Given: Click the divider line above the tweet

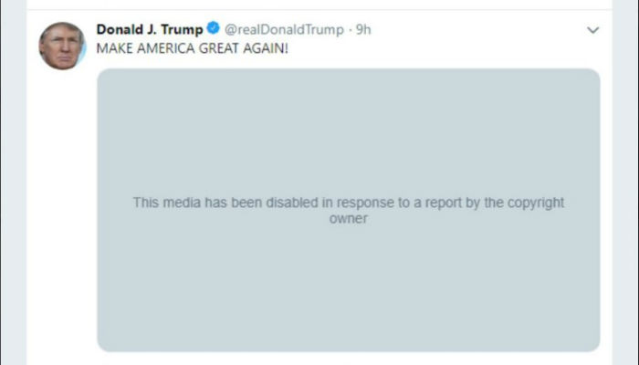Looking at the screenshot, I should [x=319, y=10].
